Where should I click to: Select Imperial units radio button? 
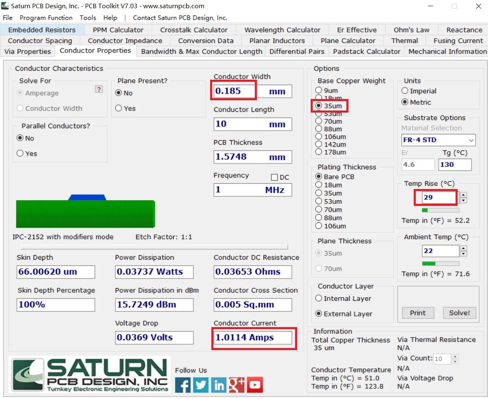[405, 91]
